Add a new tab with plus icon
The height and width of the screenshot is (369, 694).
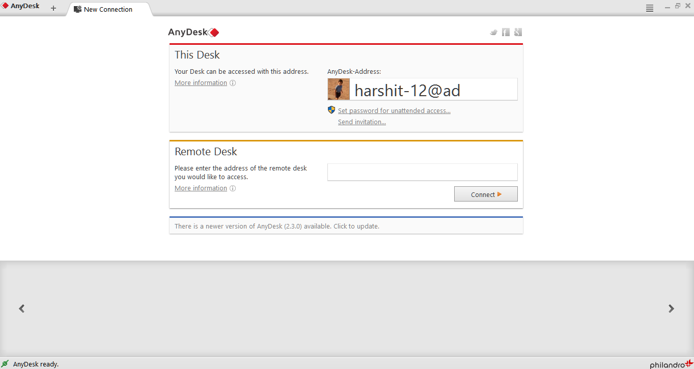(53, 8)
